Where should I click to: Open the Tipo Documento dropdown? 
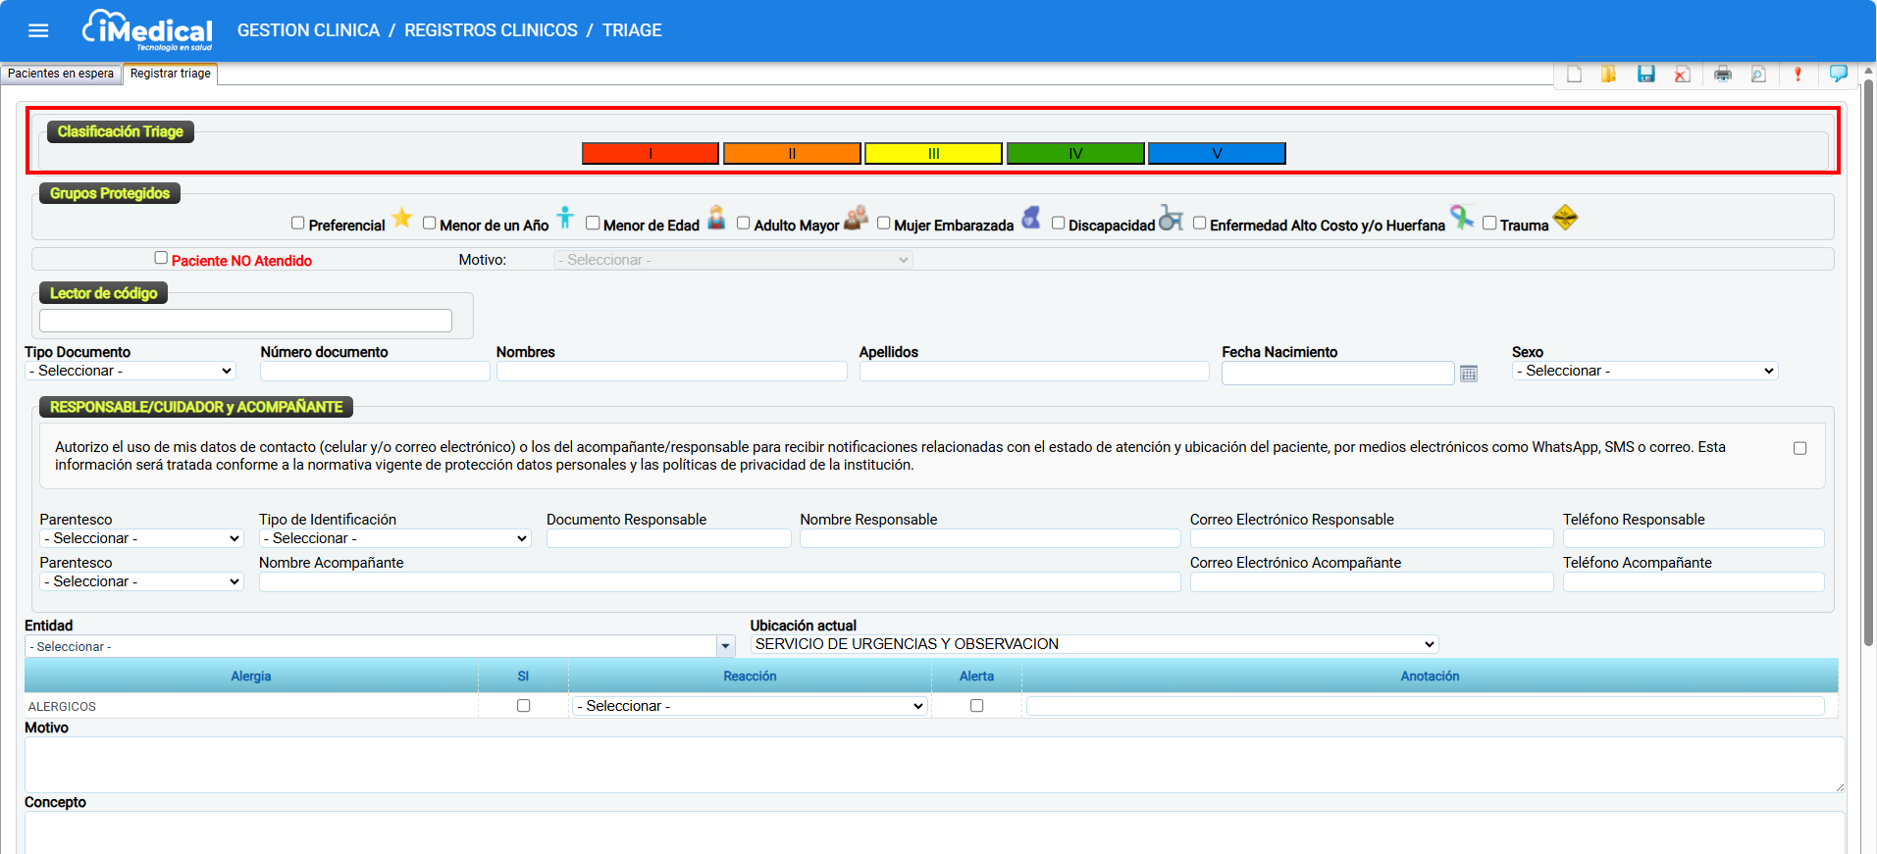(130, 371)
